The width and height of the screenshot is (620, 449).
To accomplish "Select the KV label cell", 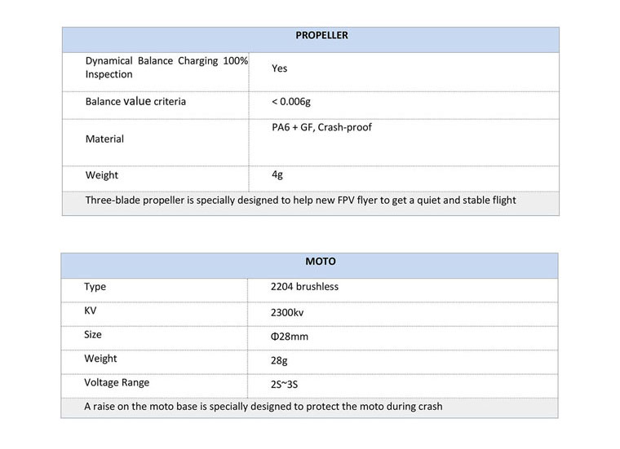I will click(x=90, y=311).
